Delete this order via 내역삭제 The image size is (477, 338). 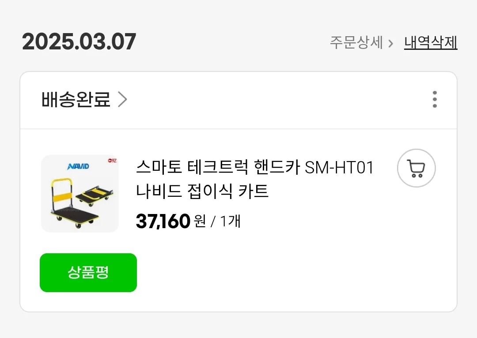431,43
